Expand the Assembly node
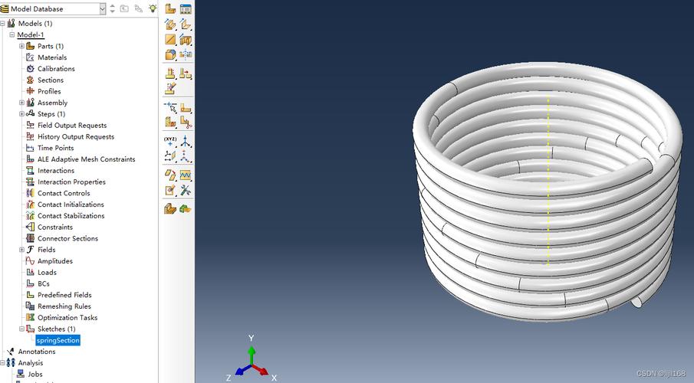Screen dimensions: 694x383 21,103
